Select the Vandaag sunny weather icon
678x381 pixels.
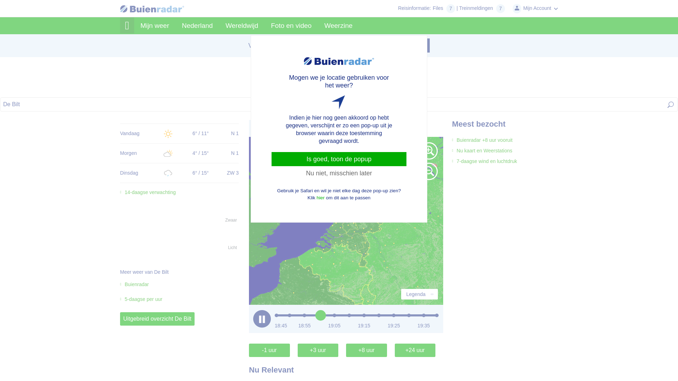tap(168, 134)
